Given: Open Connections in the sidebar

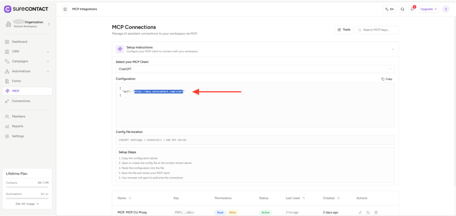Looking at the screenshot, I should coord(21,101).
